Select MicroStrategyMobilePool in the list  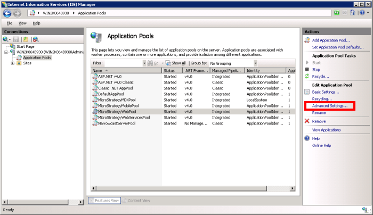[118, 106]
